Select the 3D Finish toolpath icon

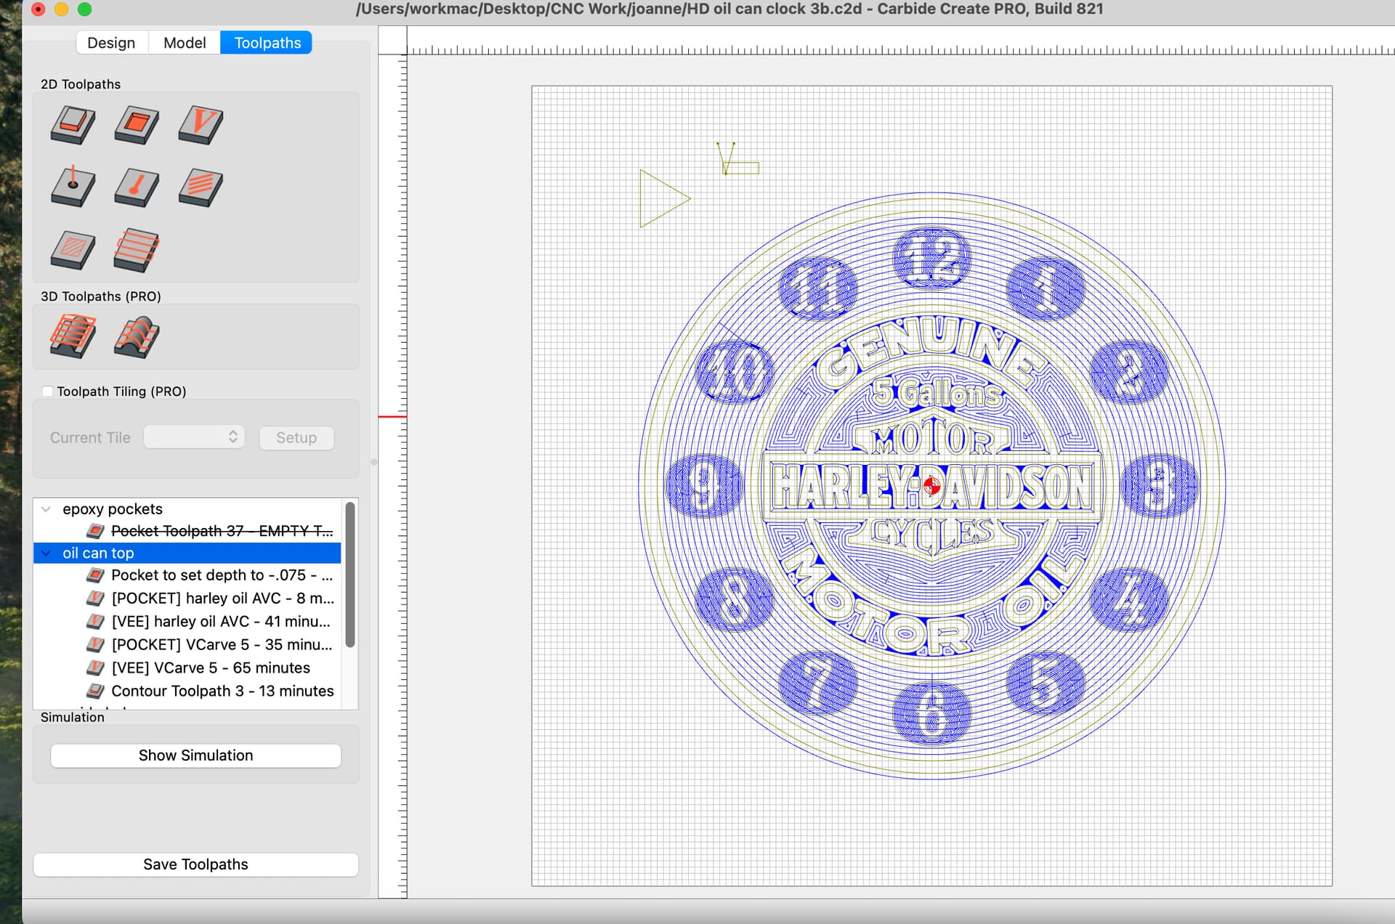(137, 336)
